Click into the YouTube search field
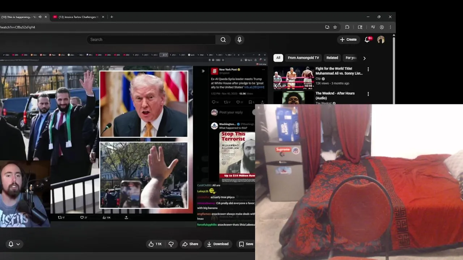Screen dimensions: 463x260 coord(151,40)
